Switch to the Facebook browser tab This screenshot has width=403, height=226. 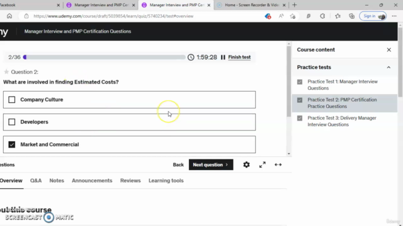(28, 5)
